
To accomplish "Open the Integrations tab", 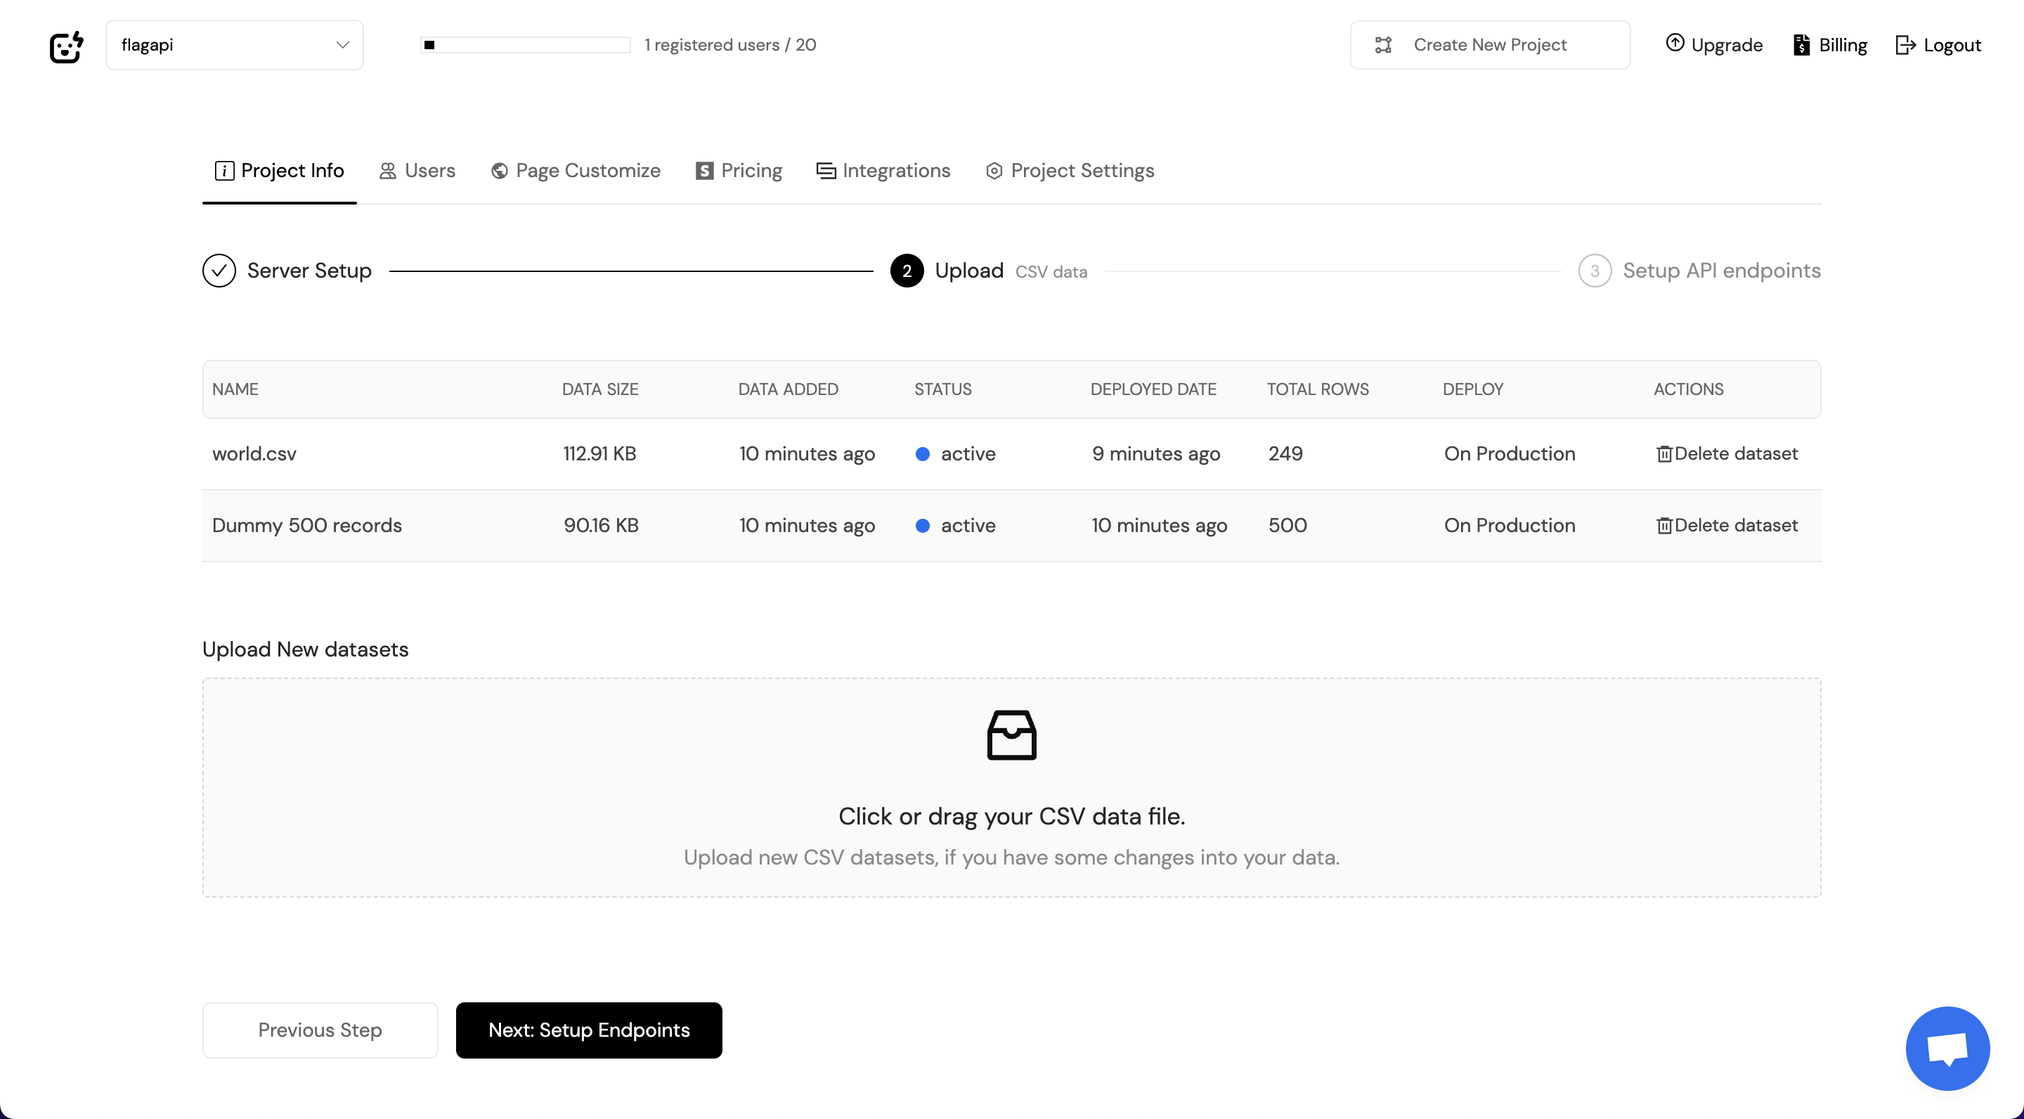I will pyautogui.click(x=883, y=171).
